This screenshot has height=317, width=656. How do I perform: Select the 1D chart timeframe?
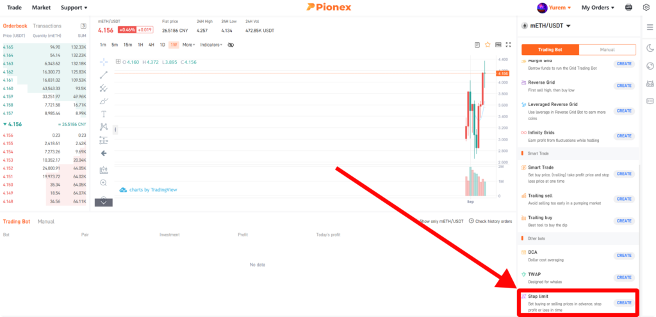tap(162, 45)
